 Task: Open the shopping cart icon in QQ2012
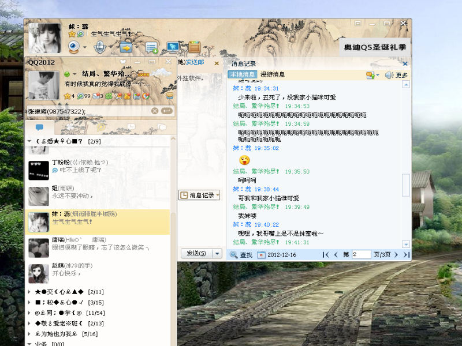pyautogui.click(x=118, y=96)
